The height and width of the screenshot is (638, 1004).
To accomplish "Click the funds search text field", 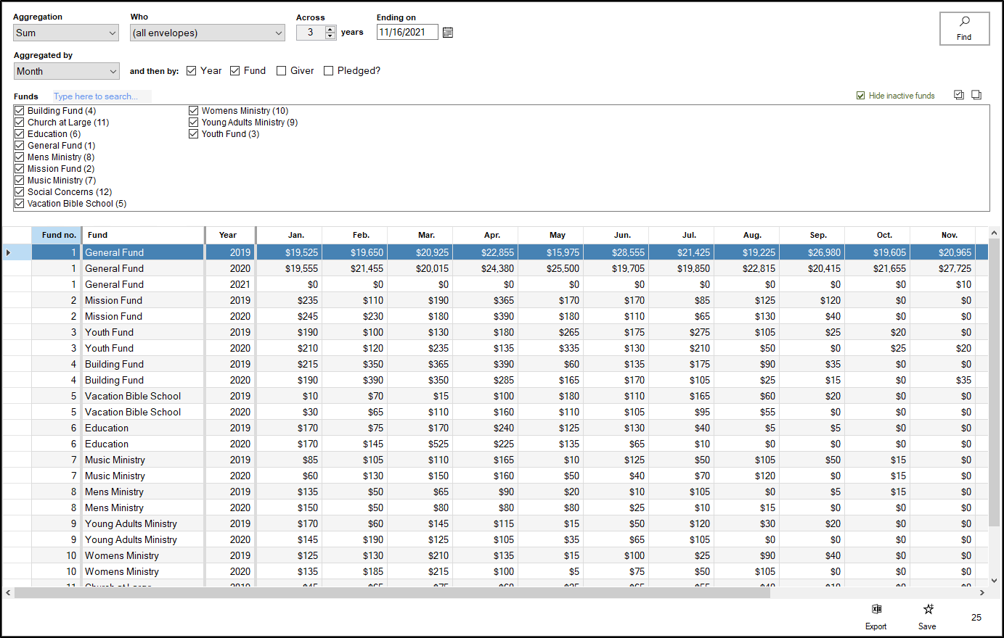I will tap(102, 96).
